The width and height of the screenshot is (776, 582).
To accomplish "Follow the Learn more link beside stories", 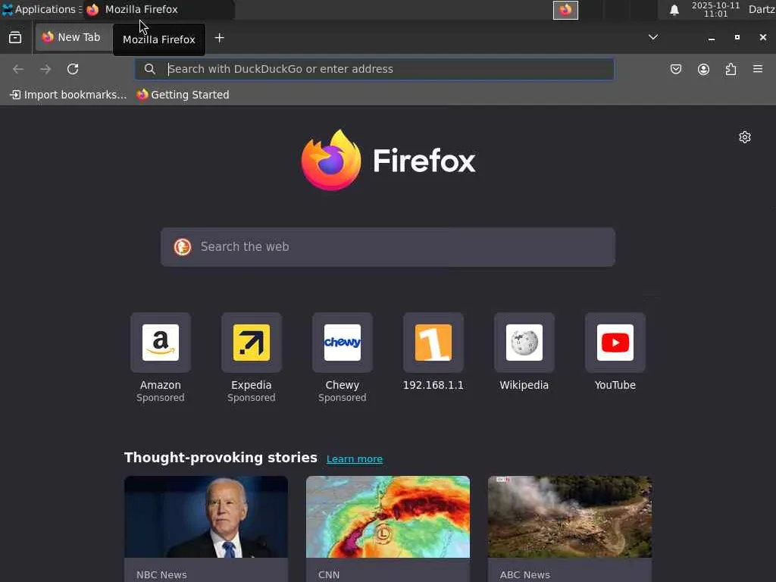I will click(x=355, y=458).
